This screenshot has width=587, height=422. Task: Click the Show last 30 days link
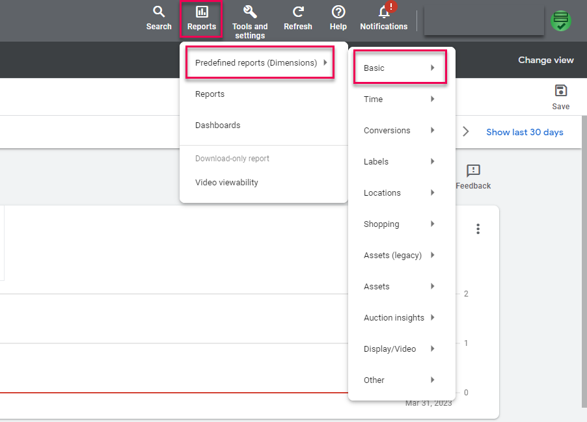coord(525,132)
